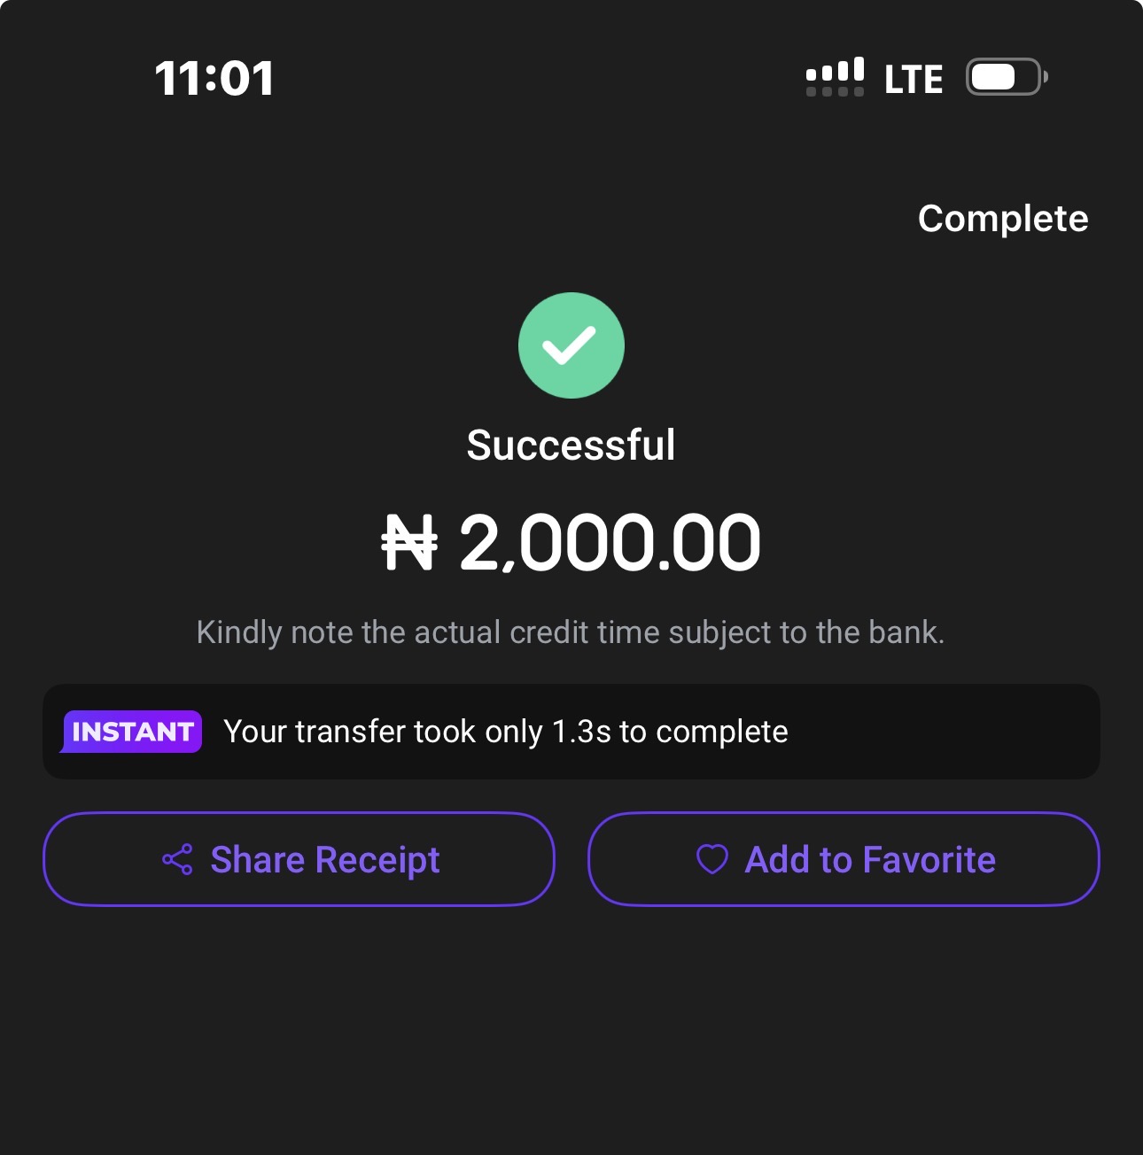Tap the 1.3s duration in the banner
Viewport: 1143px width, 1155px height.
click(581, 732)
